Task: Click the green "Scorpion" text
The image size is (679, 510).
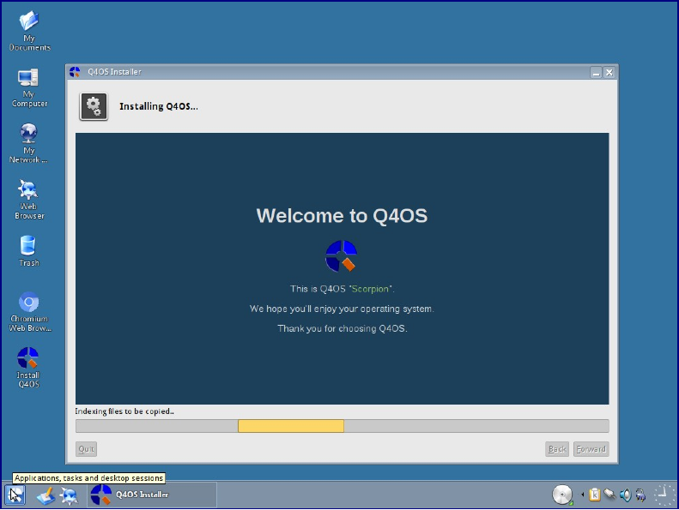Action: tap(370, 289)
